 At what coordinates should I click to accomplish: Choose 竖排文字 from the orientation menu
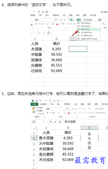tap(89, 29)
